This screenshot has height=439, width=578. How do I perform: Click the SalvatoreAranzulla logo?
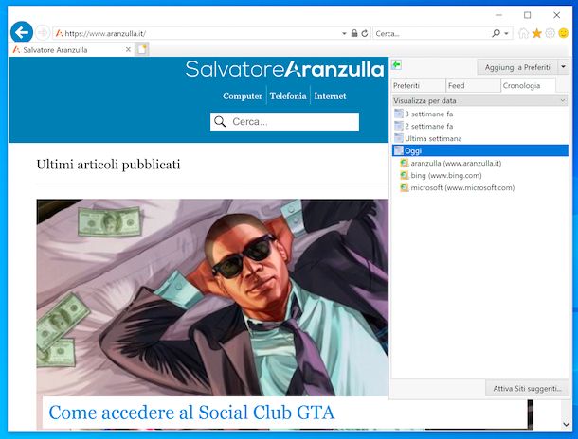point(284,69)
